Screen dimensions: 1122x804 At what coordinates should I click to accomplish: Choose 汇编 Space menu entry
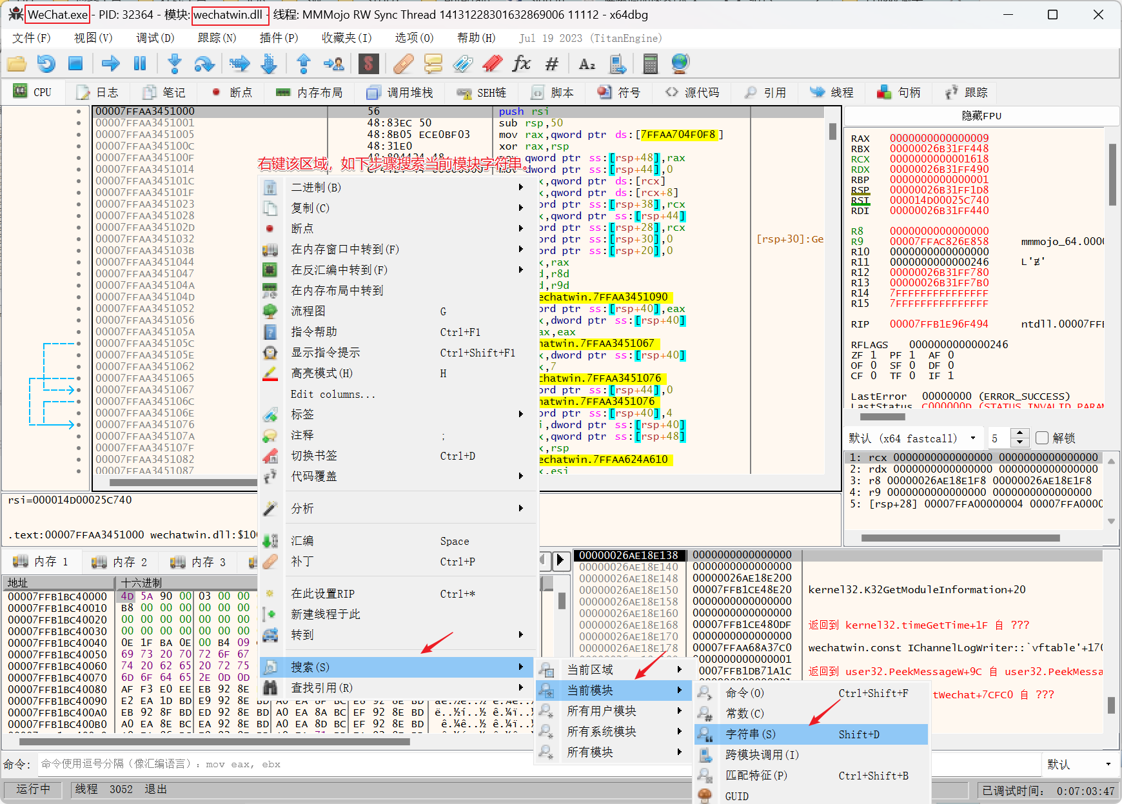click(398, 541)
